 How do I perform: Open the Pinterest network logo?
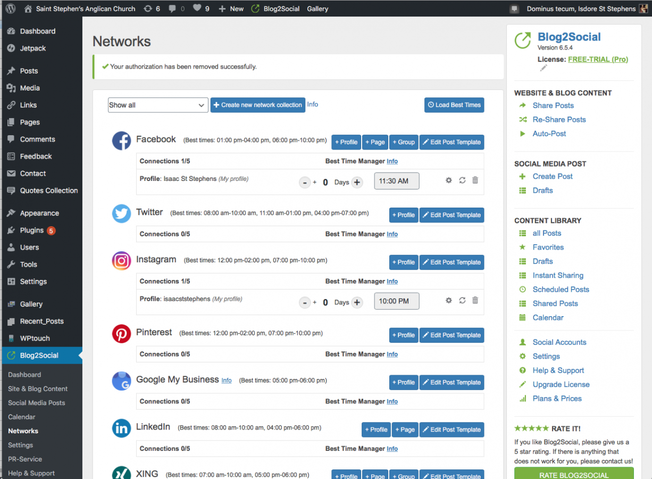121,334
